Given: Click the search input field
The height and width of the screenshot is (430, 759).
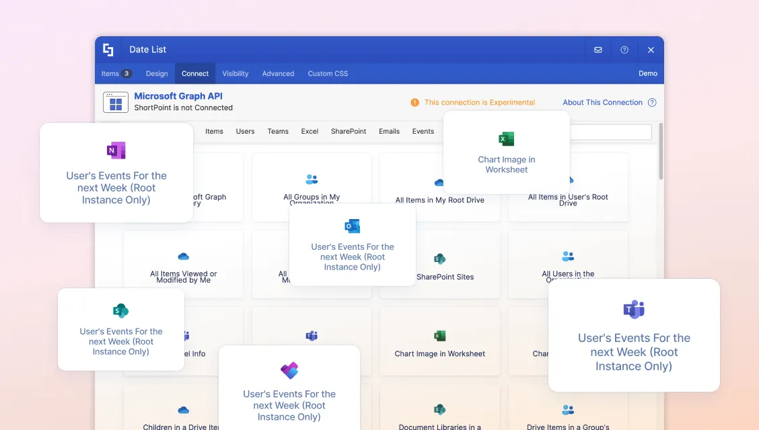Looking at the screenshot, I should click(612, 132).
